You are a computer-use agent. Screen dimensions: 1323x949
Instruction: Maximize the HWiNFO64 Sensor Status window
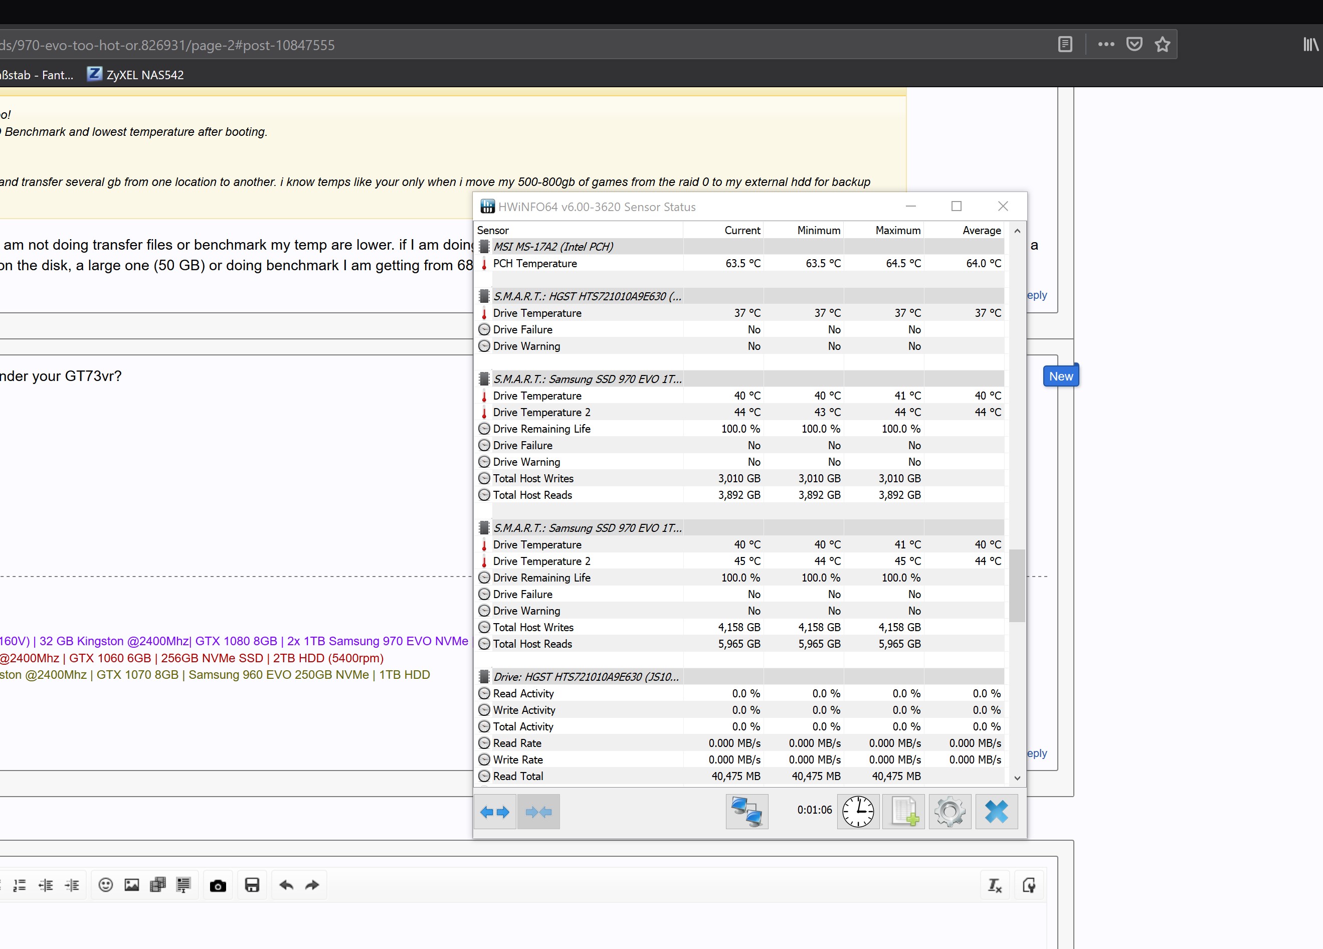click(x=956, y=207)
